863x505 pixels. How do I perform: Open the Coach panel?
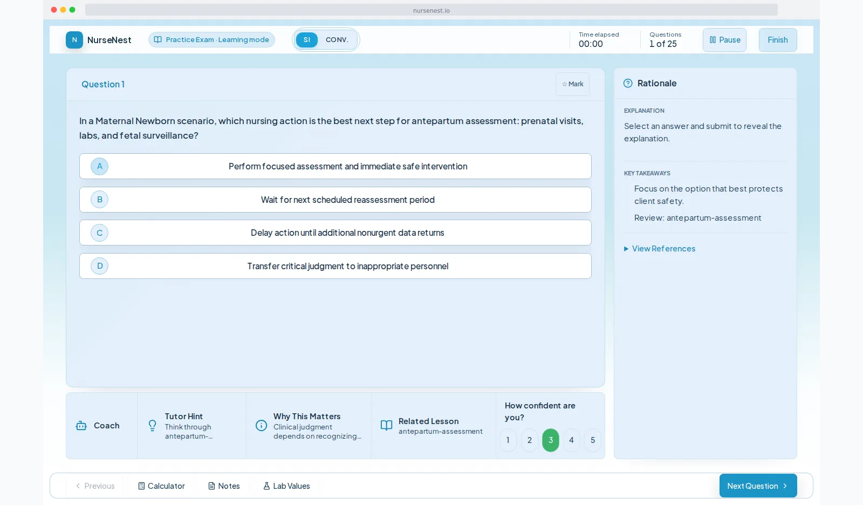(x=101, y=426)
